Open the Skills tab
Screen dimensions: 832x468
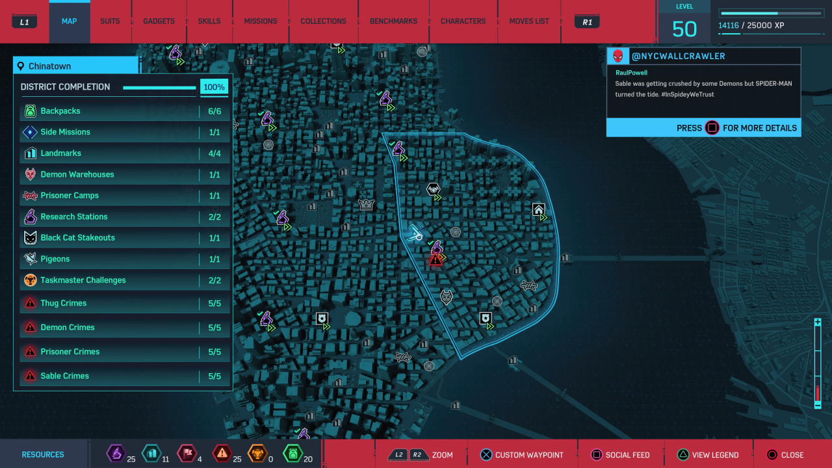[209, 21]
